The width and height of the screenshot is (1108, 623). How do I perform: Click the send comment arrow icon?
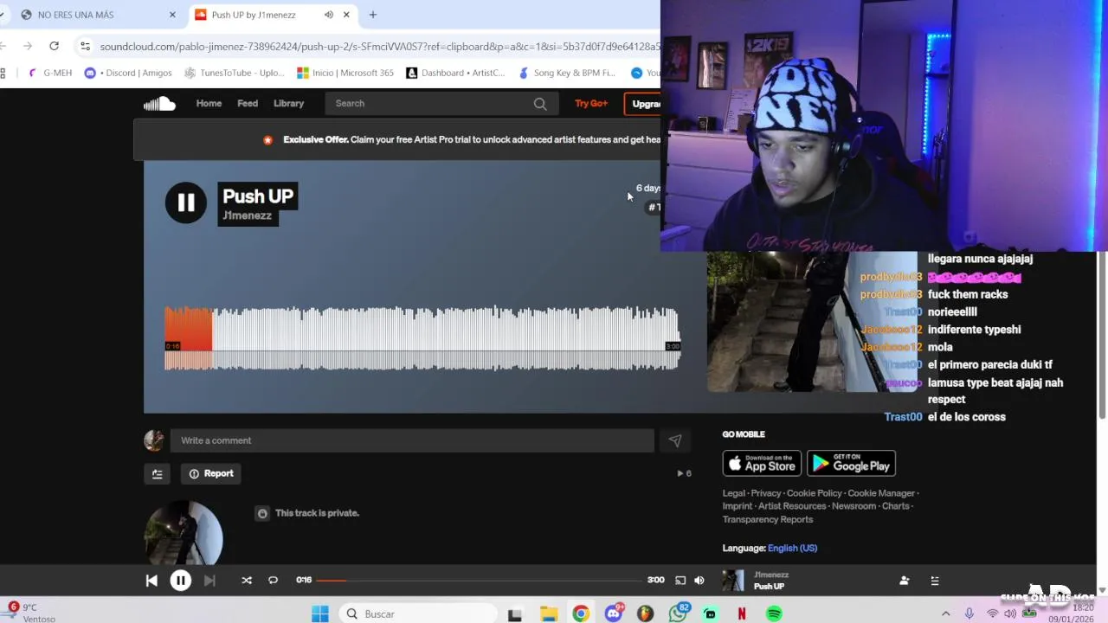(x=675, y=440)
